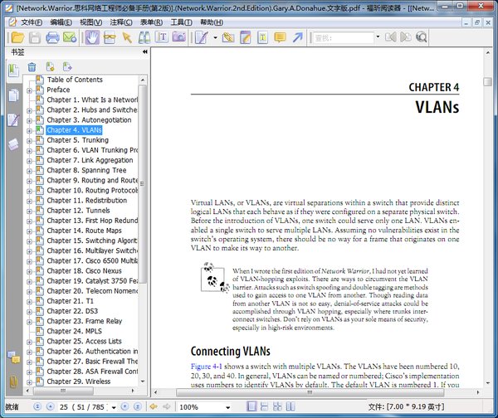Click the document horizontal scrollbar thumb

click(310, 392)
